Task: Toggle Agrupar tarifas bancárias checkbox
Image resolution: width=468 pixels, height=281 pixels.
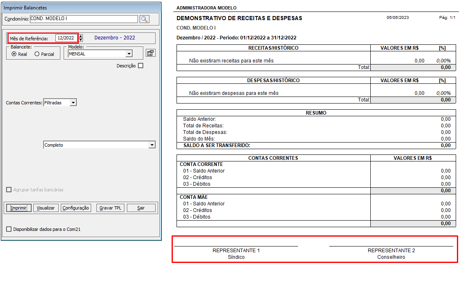Action: pyautogui.click(x=9, y=190)
